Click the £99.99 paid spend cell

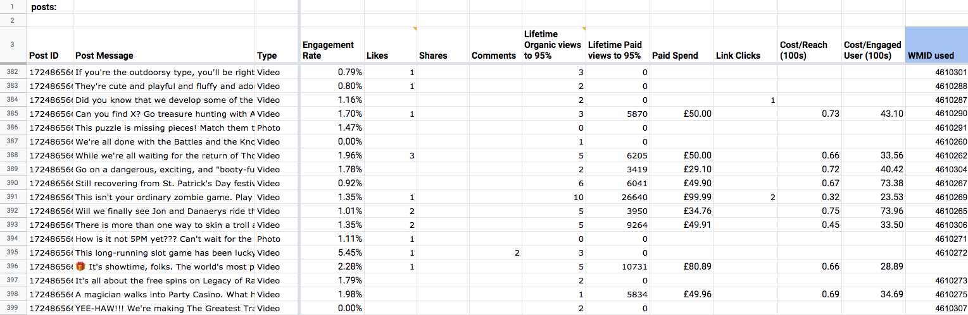coord(682,198)
